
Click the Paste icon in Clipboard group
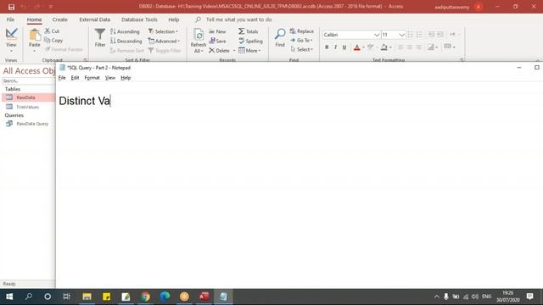click(34, 36)
